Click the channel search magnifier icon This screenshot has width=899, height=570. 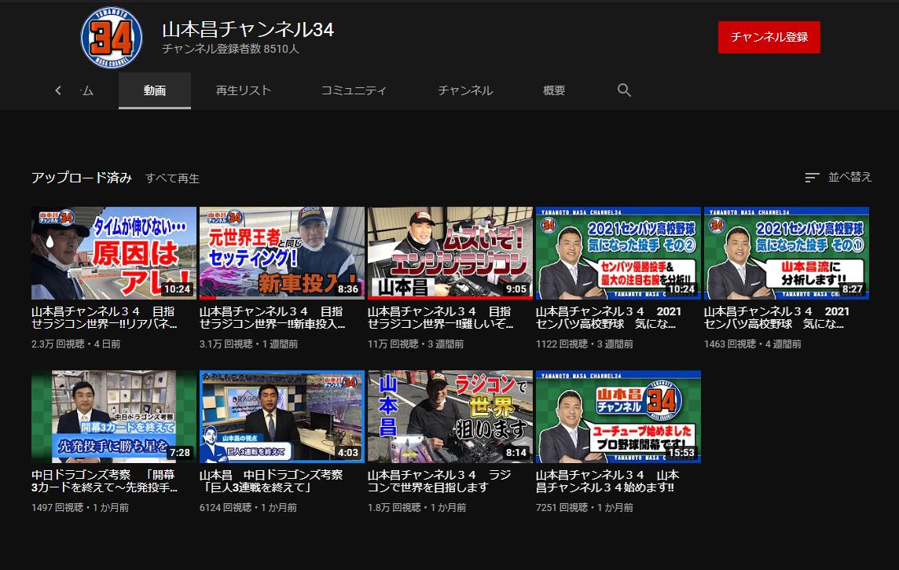coord(624,90)
